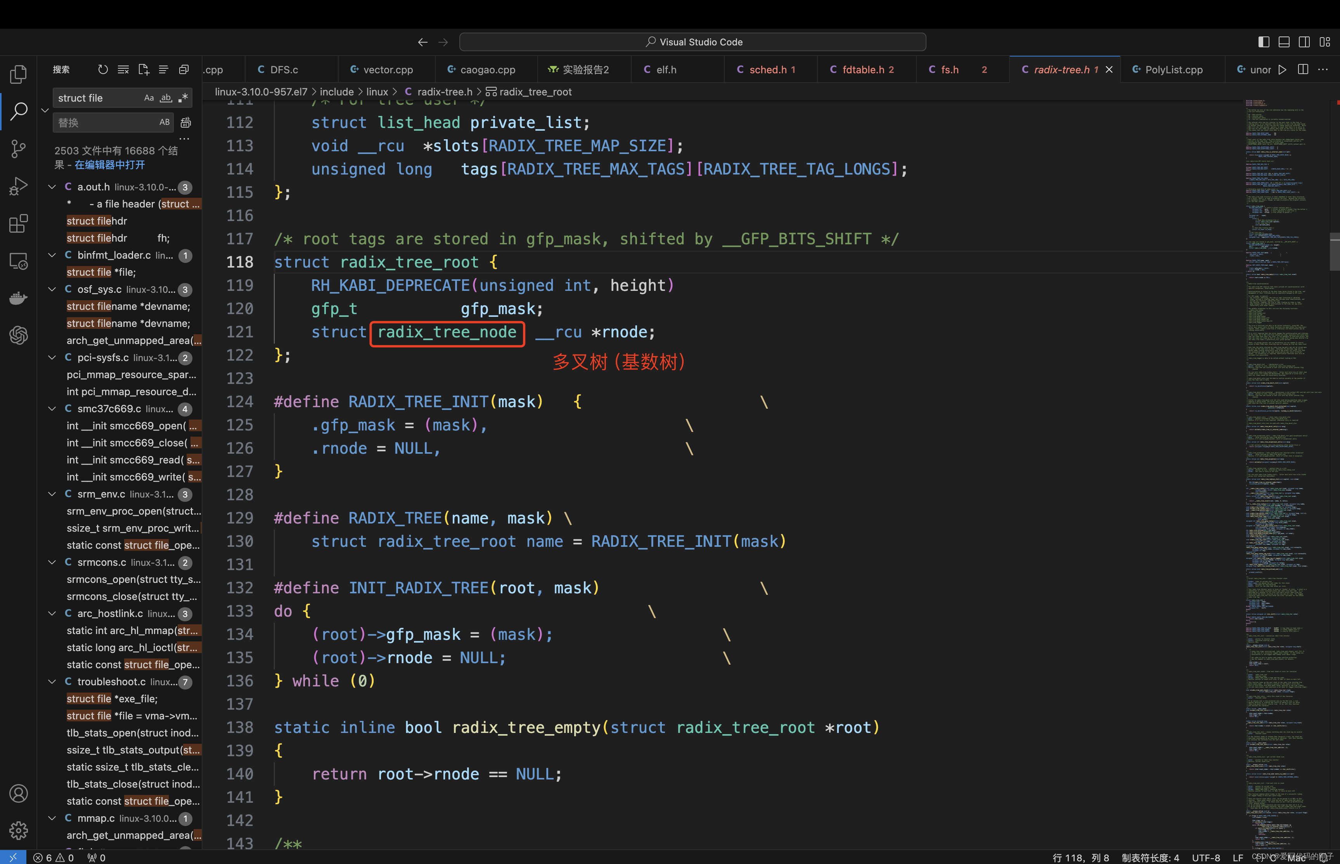Customize layout from title bar icon
The height and width of the screenshot is (864, 1340).
[1325, 42]
